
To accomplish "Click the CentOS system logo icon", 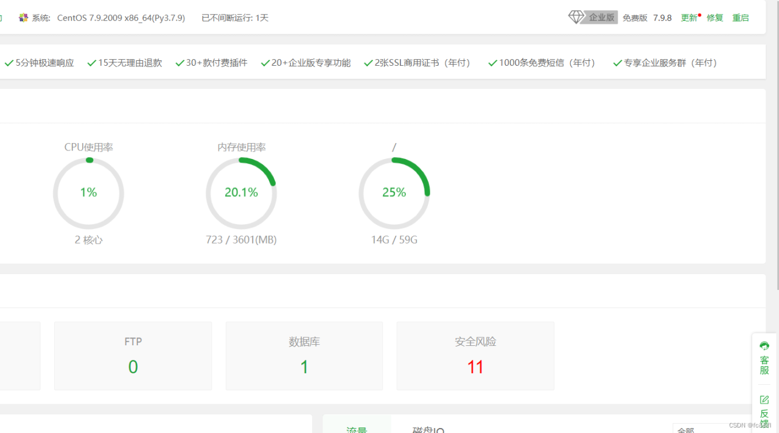I will pos(24,18).
